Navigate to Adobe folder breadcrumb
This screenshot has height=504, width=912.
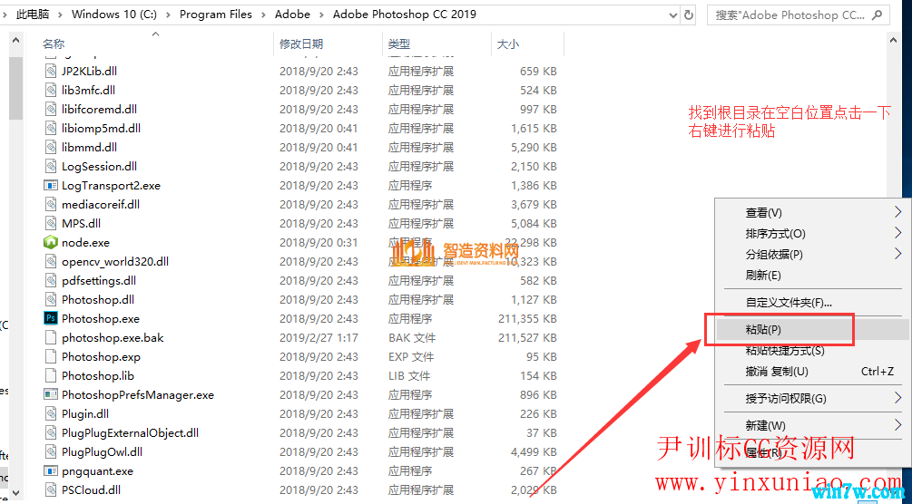click(292, 15)
